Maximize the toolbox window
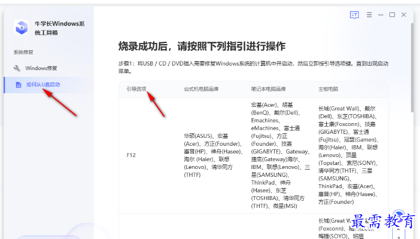This screenshot has height=239, width=420. (392, 15)
